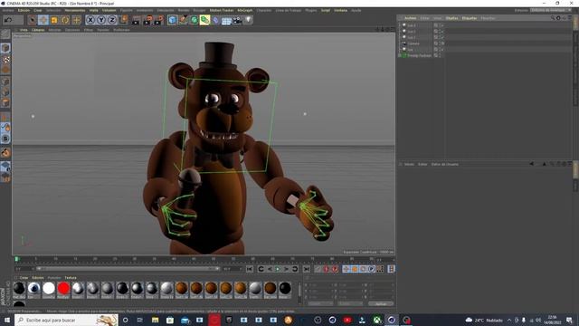Open File Explorer from taskbar

(x=155, y=320)
